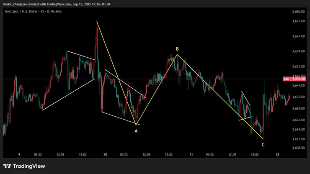The image size is (310, 174).
Task: Click price axis value 3,608.50
Action: pyautogui.click(x=298, y=148)
